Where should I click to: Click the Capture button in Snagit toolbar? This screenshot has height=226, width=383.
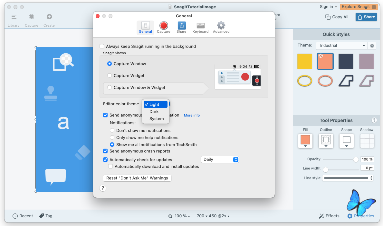point(32,20)
